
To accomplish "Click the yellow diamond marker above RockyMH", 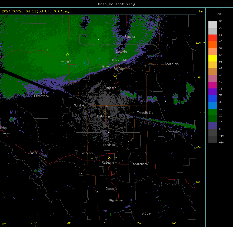I will 67,55.
